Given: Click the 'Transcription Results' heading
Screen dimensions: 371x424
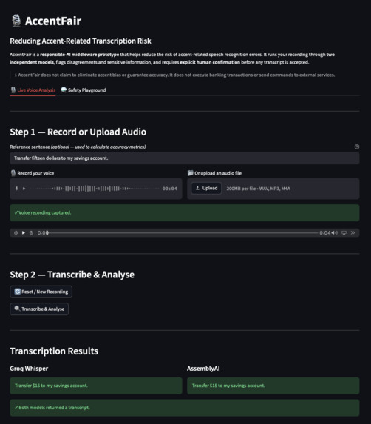Looking at the screenshot, I should click(x=54, y=351).
